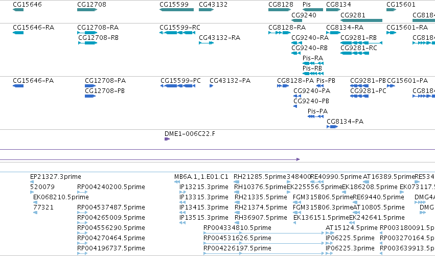Click transcript CG12708-RB label
The image size is (435, 256).
pyautogui.click(x=98, y=38)
